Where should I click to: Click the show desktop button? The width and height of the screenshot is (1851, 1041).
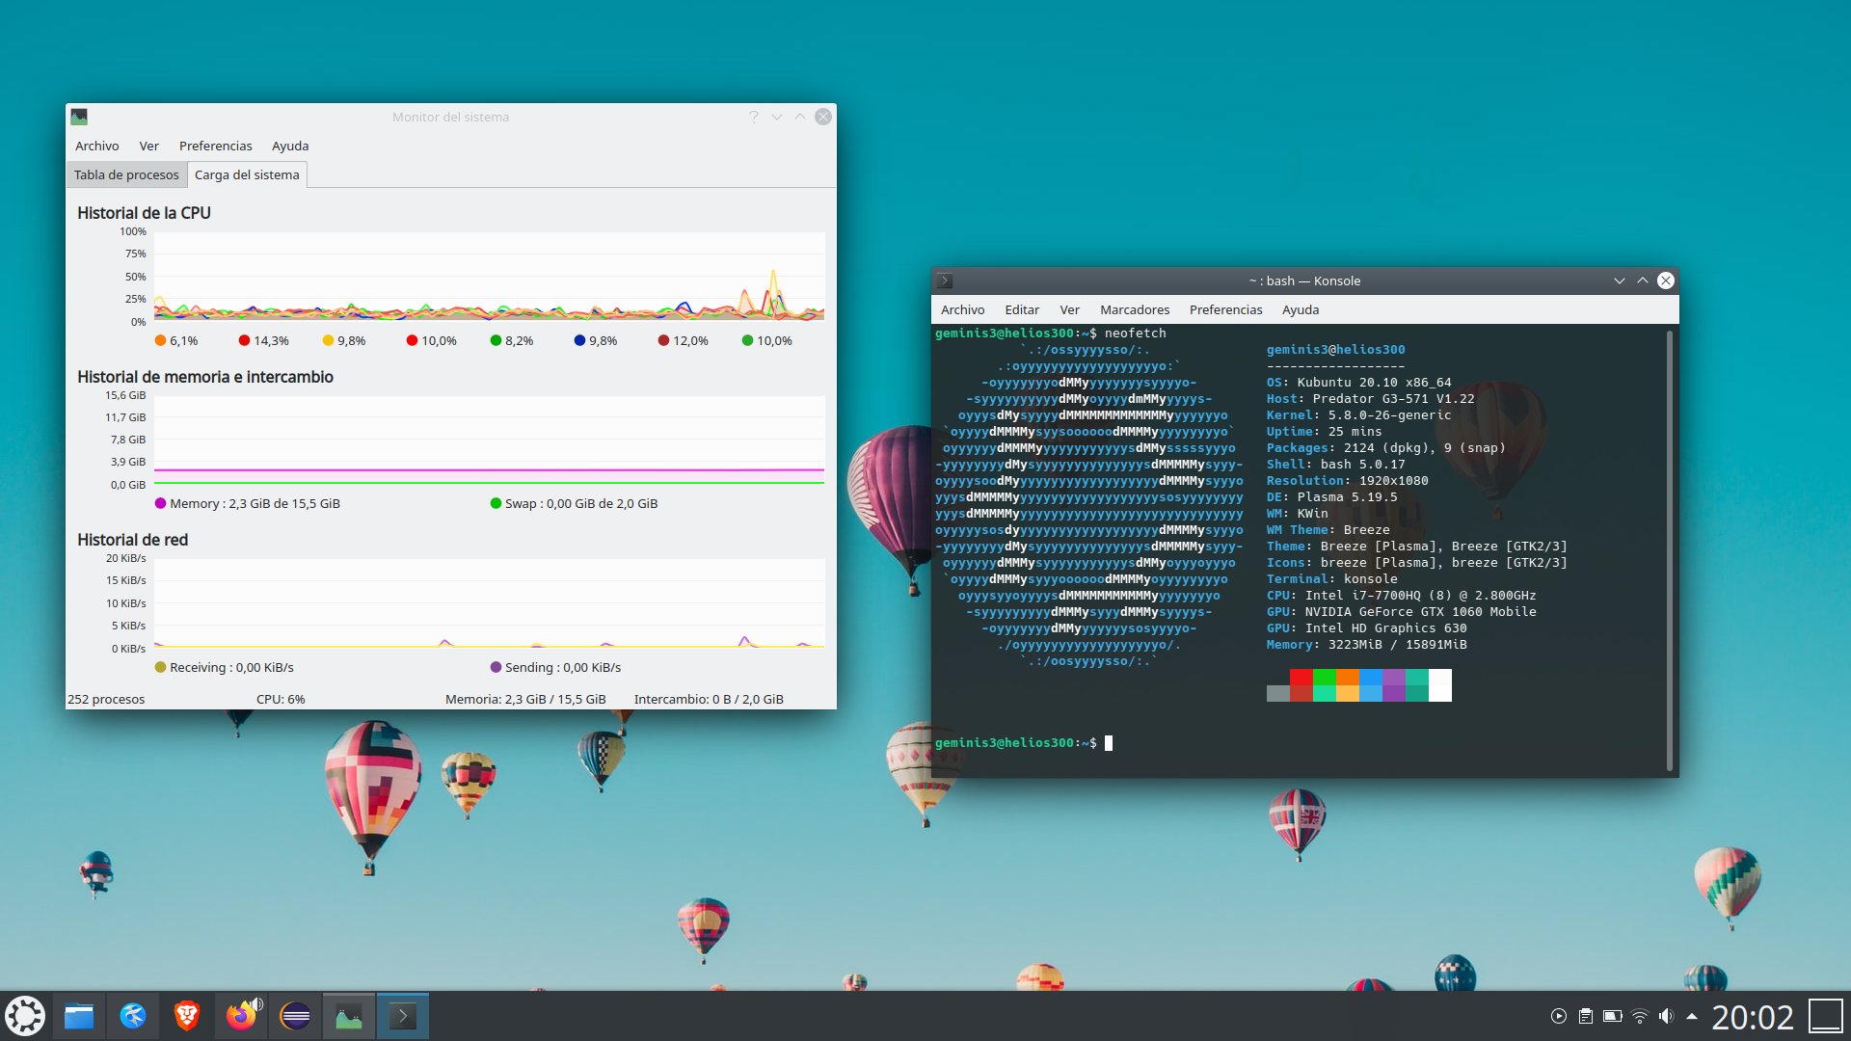pos(1825,1016)
